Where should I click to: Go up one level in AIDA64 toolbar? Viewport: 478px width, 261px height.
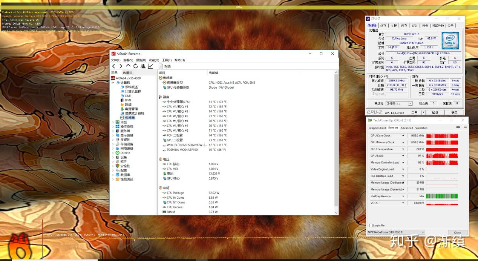(x=128, y=66)
